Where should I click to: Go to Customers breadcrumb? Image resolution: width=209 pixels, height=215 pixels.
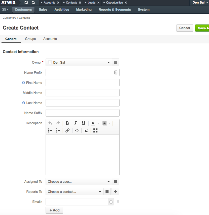pos(9,18)
